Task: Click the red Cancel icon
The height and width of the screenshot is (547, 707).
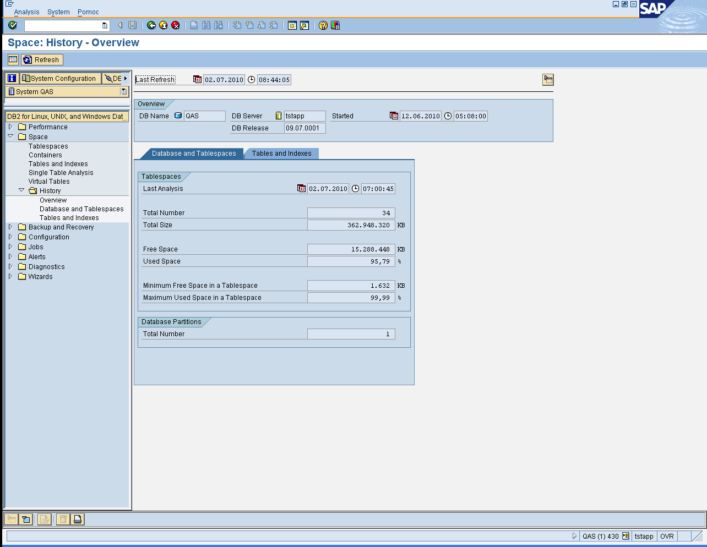Action: click(176, 25)
